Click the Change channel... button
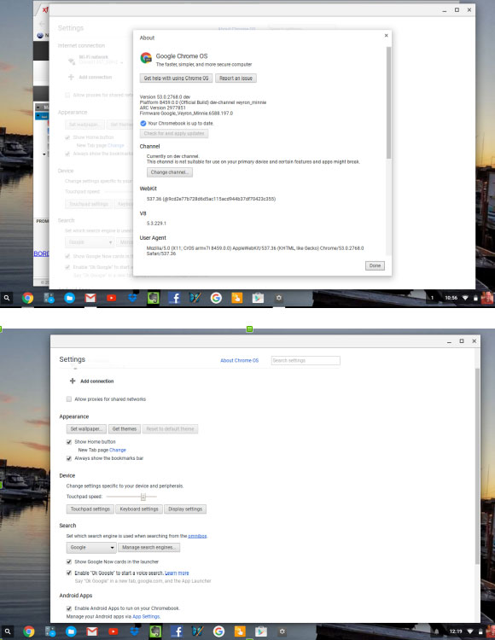 pos(170,172)
